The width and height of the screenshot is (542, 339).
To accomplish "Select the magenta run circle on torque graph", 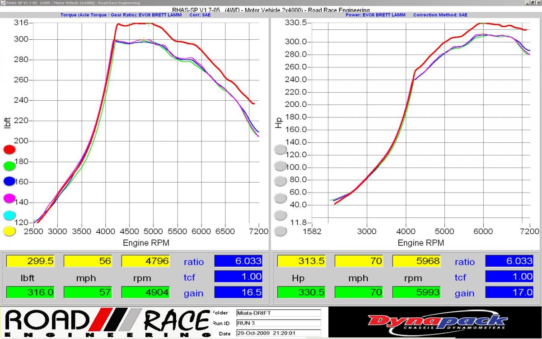I will coord(9,198).
